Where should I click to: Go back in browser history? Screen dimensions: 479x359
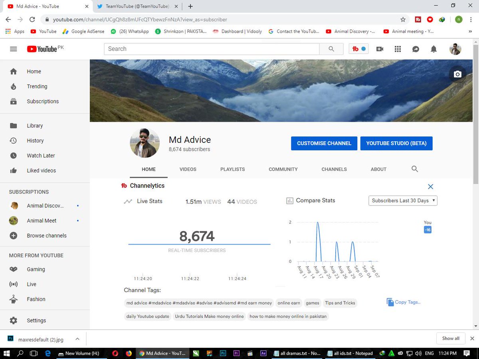[8, 20]
